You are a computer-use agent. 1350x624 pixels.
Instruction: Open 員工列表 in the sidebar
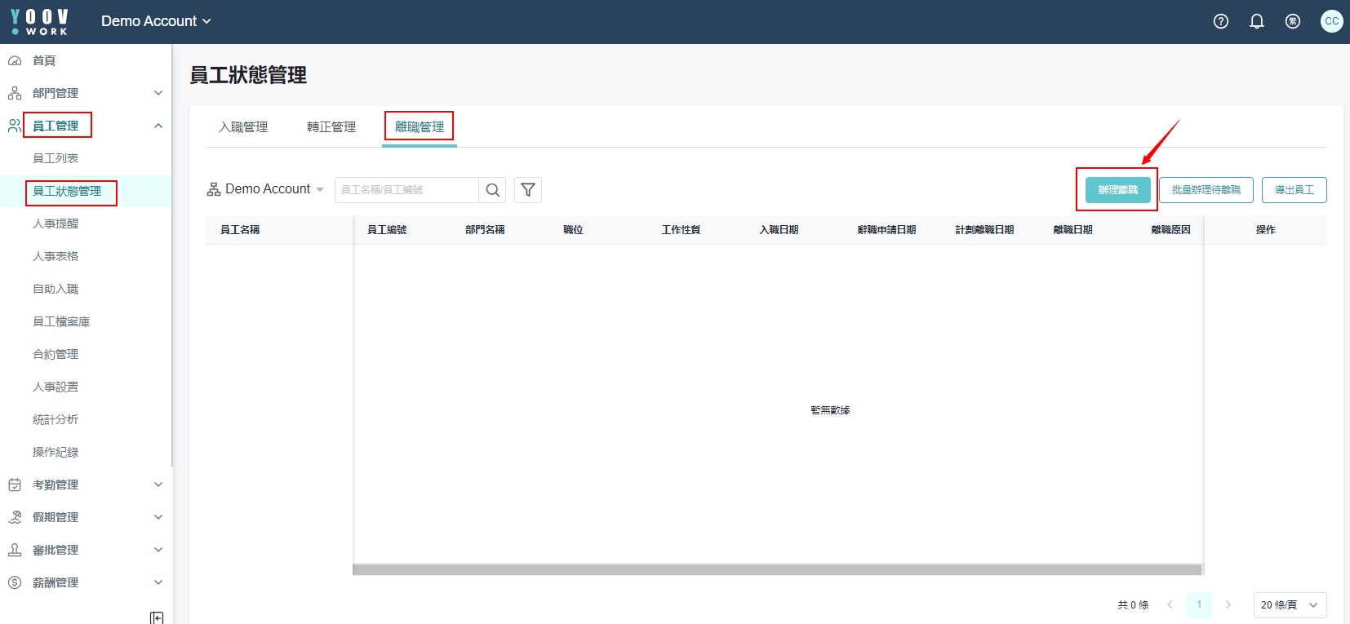tap(56, 158)
